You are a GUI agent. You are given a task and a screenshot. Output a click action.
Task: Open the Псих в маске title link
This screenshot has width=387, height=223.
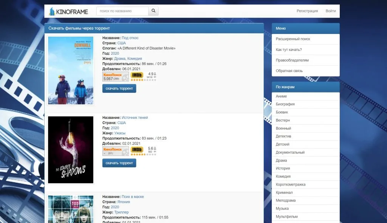[133, 197]
